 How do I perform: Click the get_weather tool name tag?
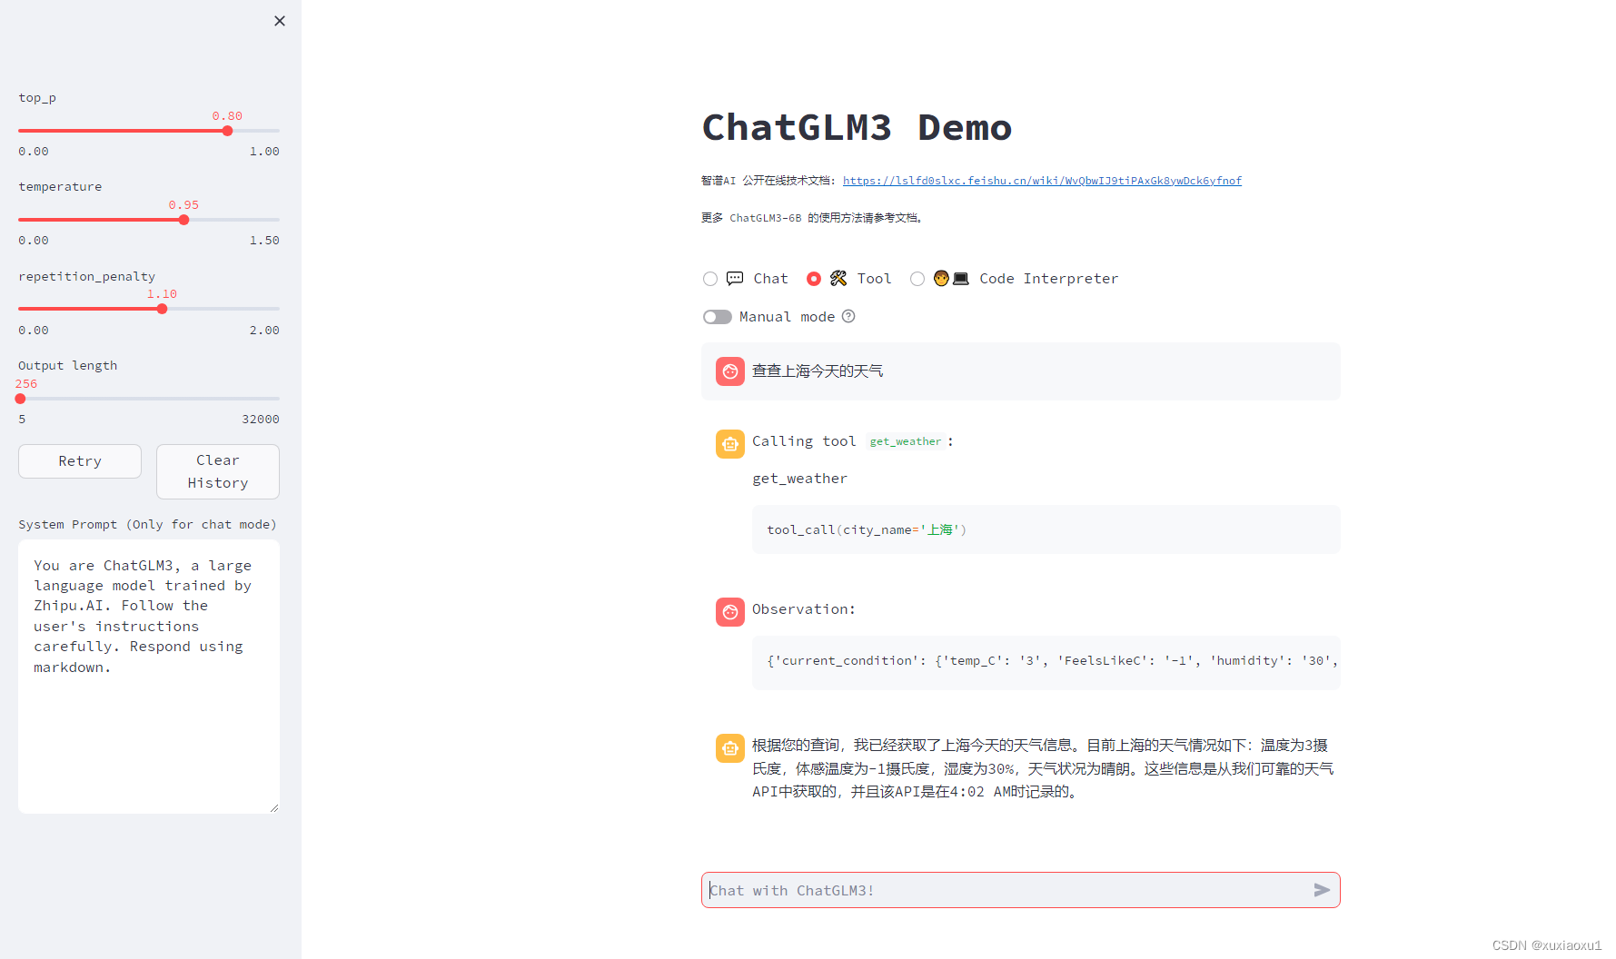906,441
